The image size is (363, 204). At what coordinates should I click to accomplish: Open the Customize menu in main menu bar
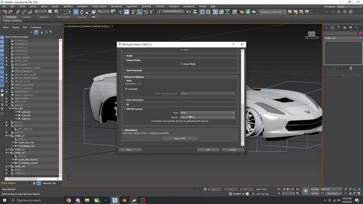tap(132, 6)
